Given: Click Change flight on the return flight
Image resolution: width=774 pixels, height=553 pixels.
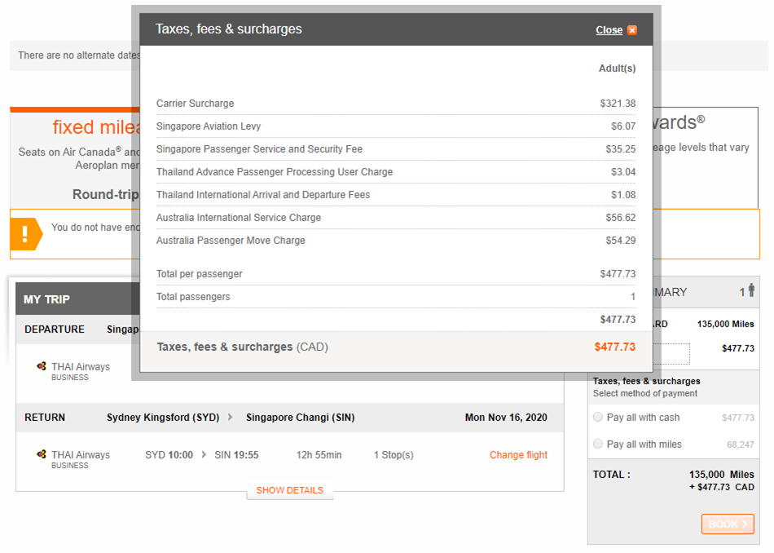Looking at the screenshot, I should click(518, 454).
